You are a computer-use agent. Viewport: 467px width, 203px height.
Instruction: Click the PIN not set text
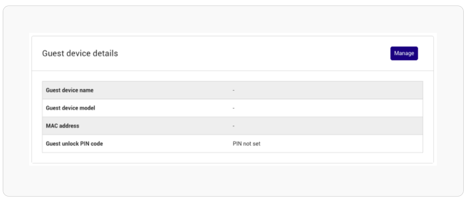click(246, 144)
